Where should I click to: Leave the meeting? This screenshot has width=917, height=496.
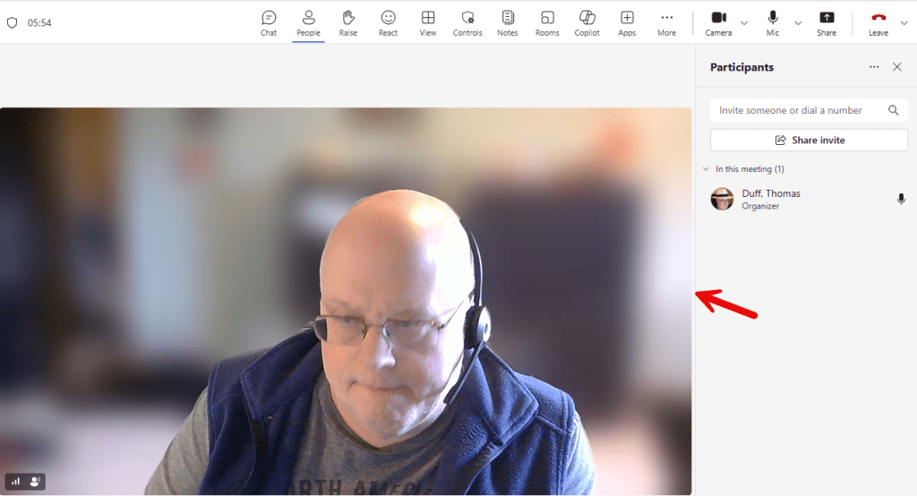pos(878,22)
